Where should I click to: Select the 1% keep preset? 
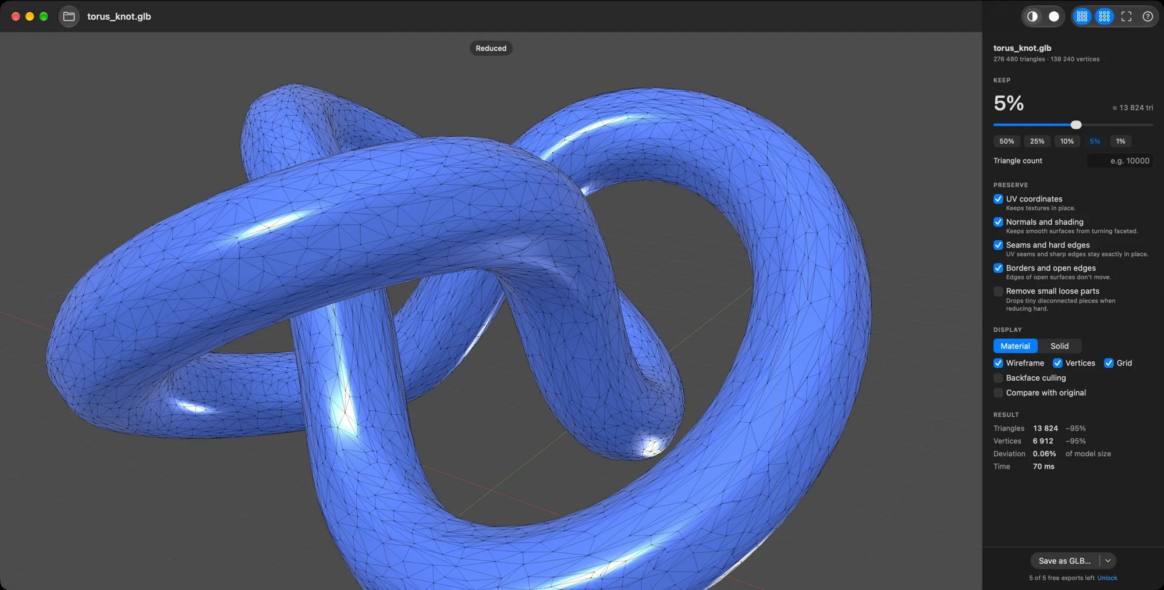click(x=1120, y=141)
